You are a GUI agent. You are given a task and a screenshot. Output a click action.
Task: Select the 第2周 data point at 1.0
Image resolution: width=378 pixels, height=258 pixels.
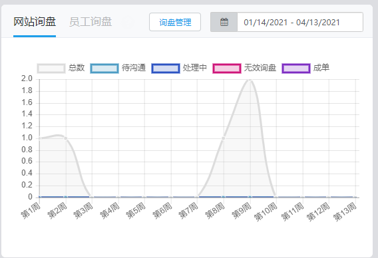[x=66, y=138]
